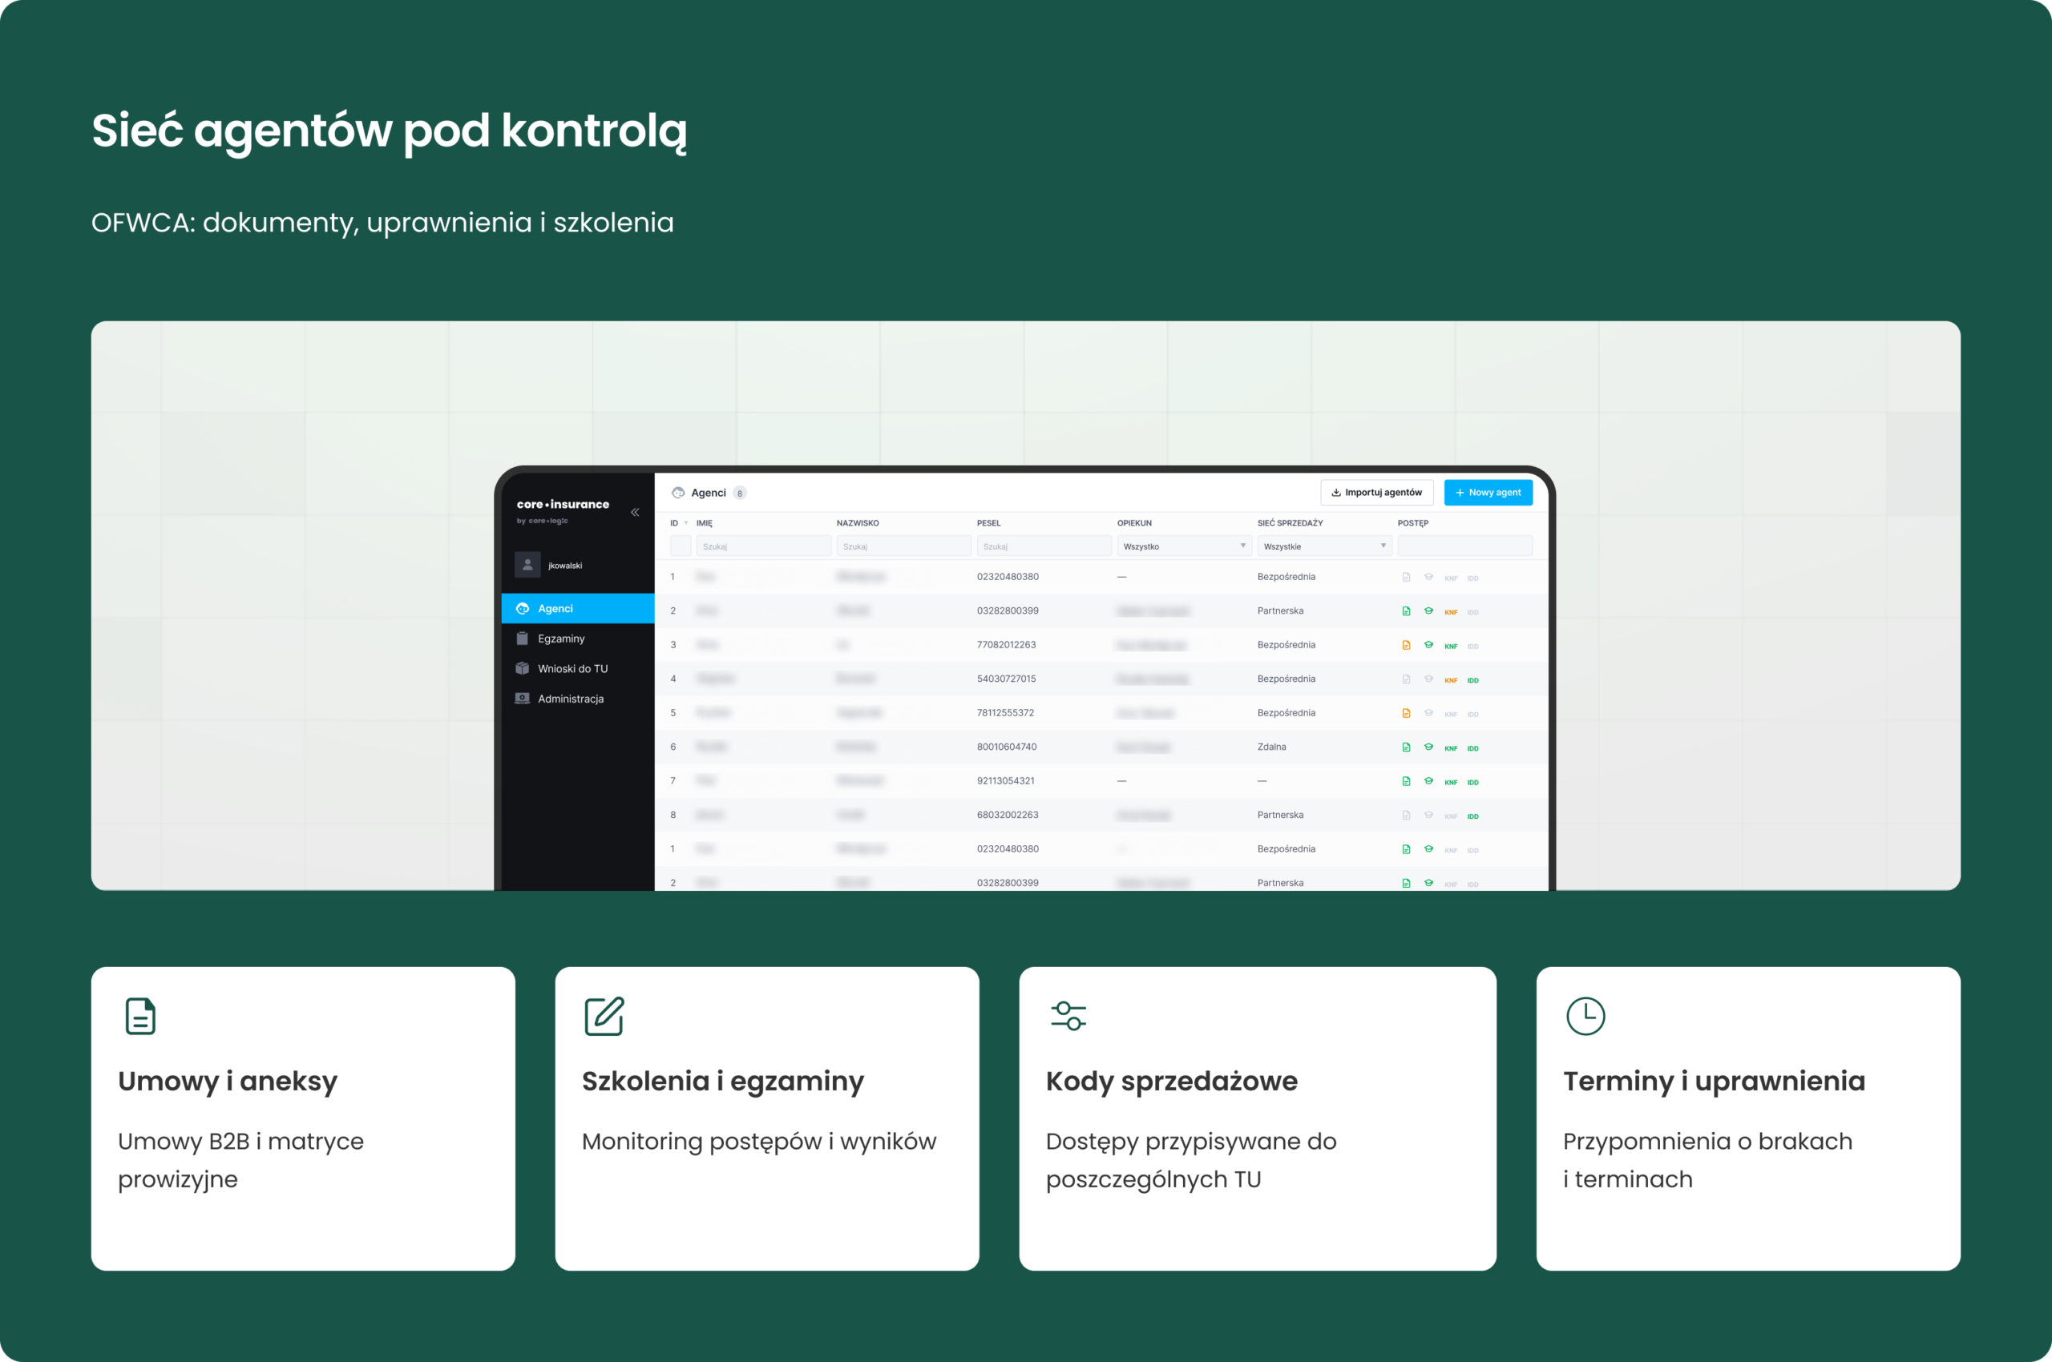
Task: Sort the table by the ID column arrow
Action: pyautogui.click(x=686, y=523)
